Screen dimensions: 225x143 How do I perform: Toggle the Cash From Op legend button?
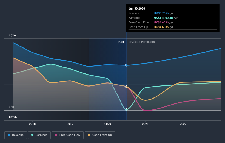click(x=100, y=135)
